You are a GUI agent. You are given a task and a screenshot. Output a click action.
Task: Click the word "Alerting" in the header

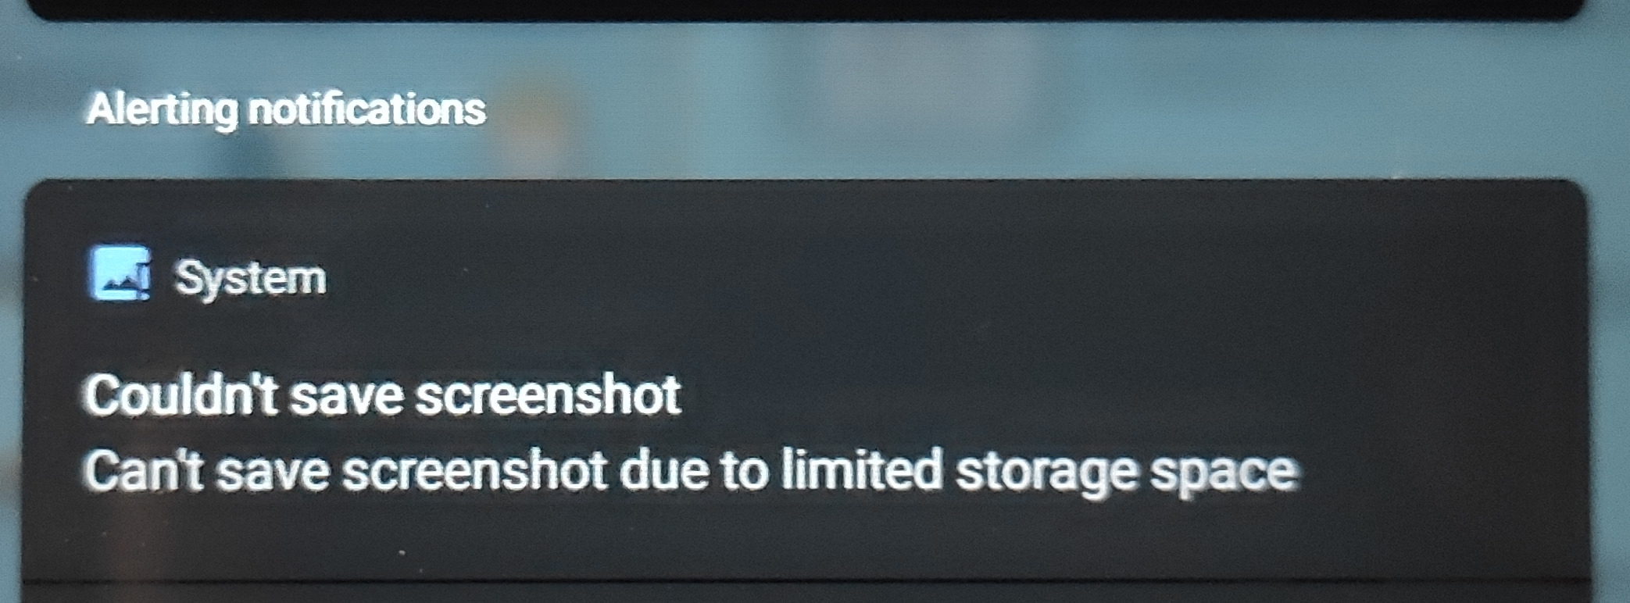162,109
